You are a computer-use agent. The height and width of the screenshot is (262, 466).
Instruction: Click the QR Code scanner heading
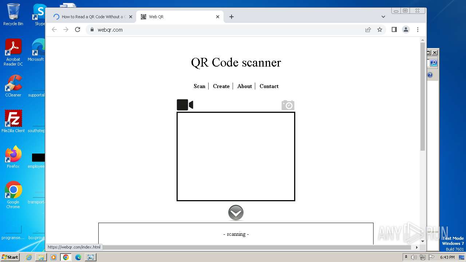tap(236, 62)
